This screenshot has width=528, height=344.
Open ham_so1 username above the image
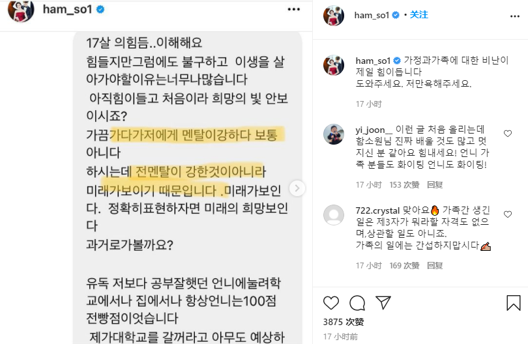(67, 9)
